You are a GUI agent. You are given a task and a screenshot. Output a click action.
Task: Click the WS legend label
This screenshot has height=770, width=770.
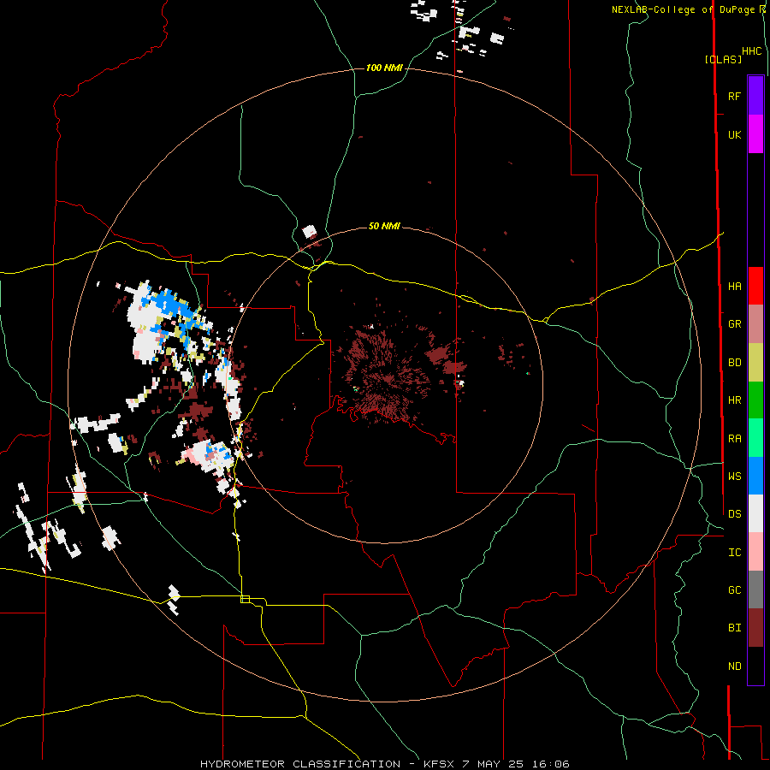pyautogui.click(x=734, y=476)
